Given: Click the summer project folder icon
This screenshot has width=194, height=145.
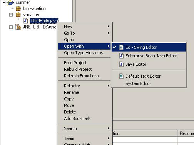Looking at the screenshot, I should point(11,2).
